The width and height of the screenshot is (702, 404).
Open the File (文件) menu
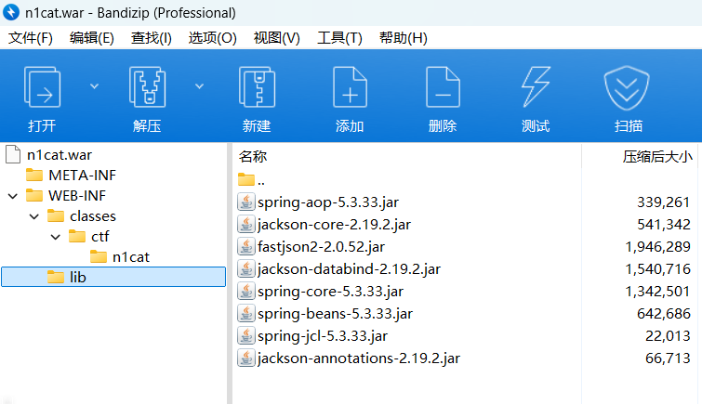tap(30, 38)
